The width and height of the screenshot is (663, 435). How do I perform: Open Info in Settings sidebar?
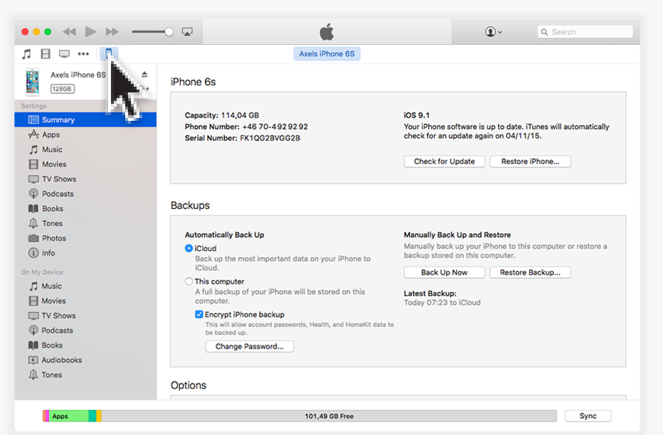point(85,252)
